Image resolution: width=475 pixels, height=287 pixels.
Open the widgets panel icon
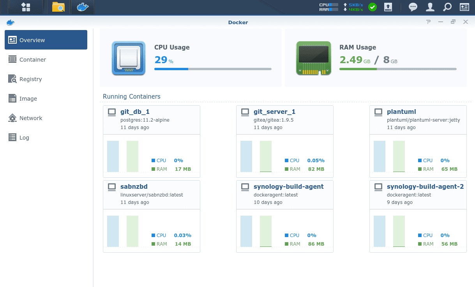click(x=464, y=7)
